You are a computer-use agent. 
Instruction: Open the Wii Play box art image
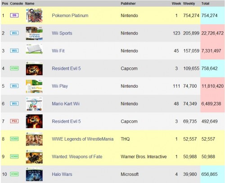point(34,86)
